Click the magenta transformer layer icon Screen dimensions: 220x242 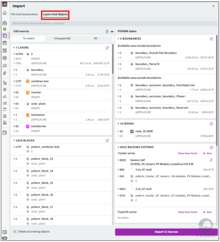(28, 126)
